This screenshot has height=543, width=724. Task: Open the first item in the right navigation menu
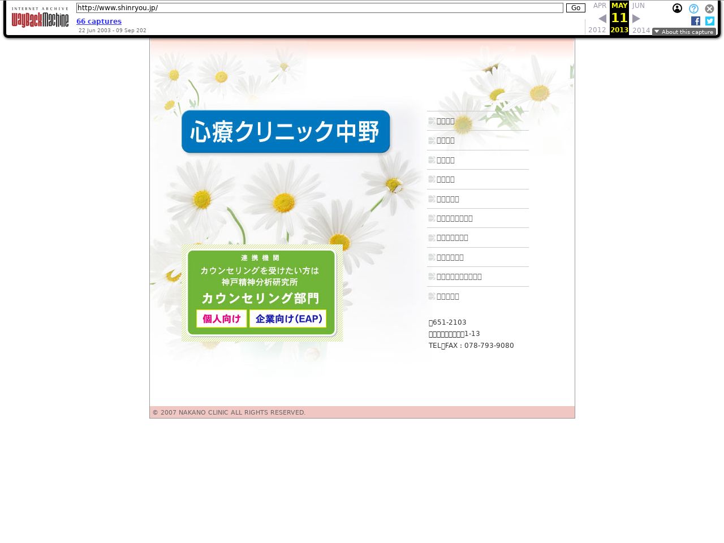pos(446,121)
